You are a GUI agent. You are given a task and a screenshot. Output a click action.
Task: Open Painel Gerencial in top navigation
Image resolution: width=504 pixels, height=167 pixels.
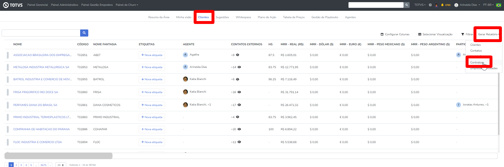point(38,5)
